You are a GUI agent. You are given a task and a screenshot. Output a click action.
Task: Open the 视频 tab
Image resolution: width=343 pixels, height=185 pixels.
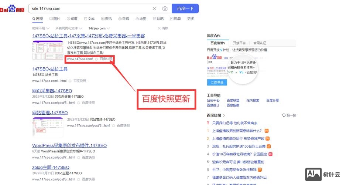tap(175, 19)
